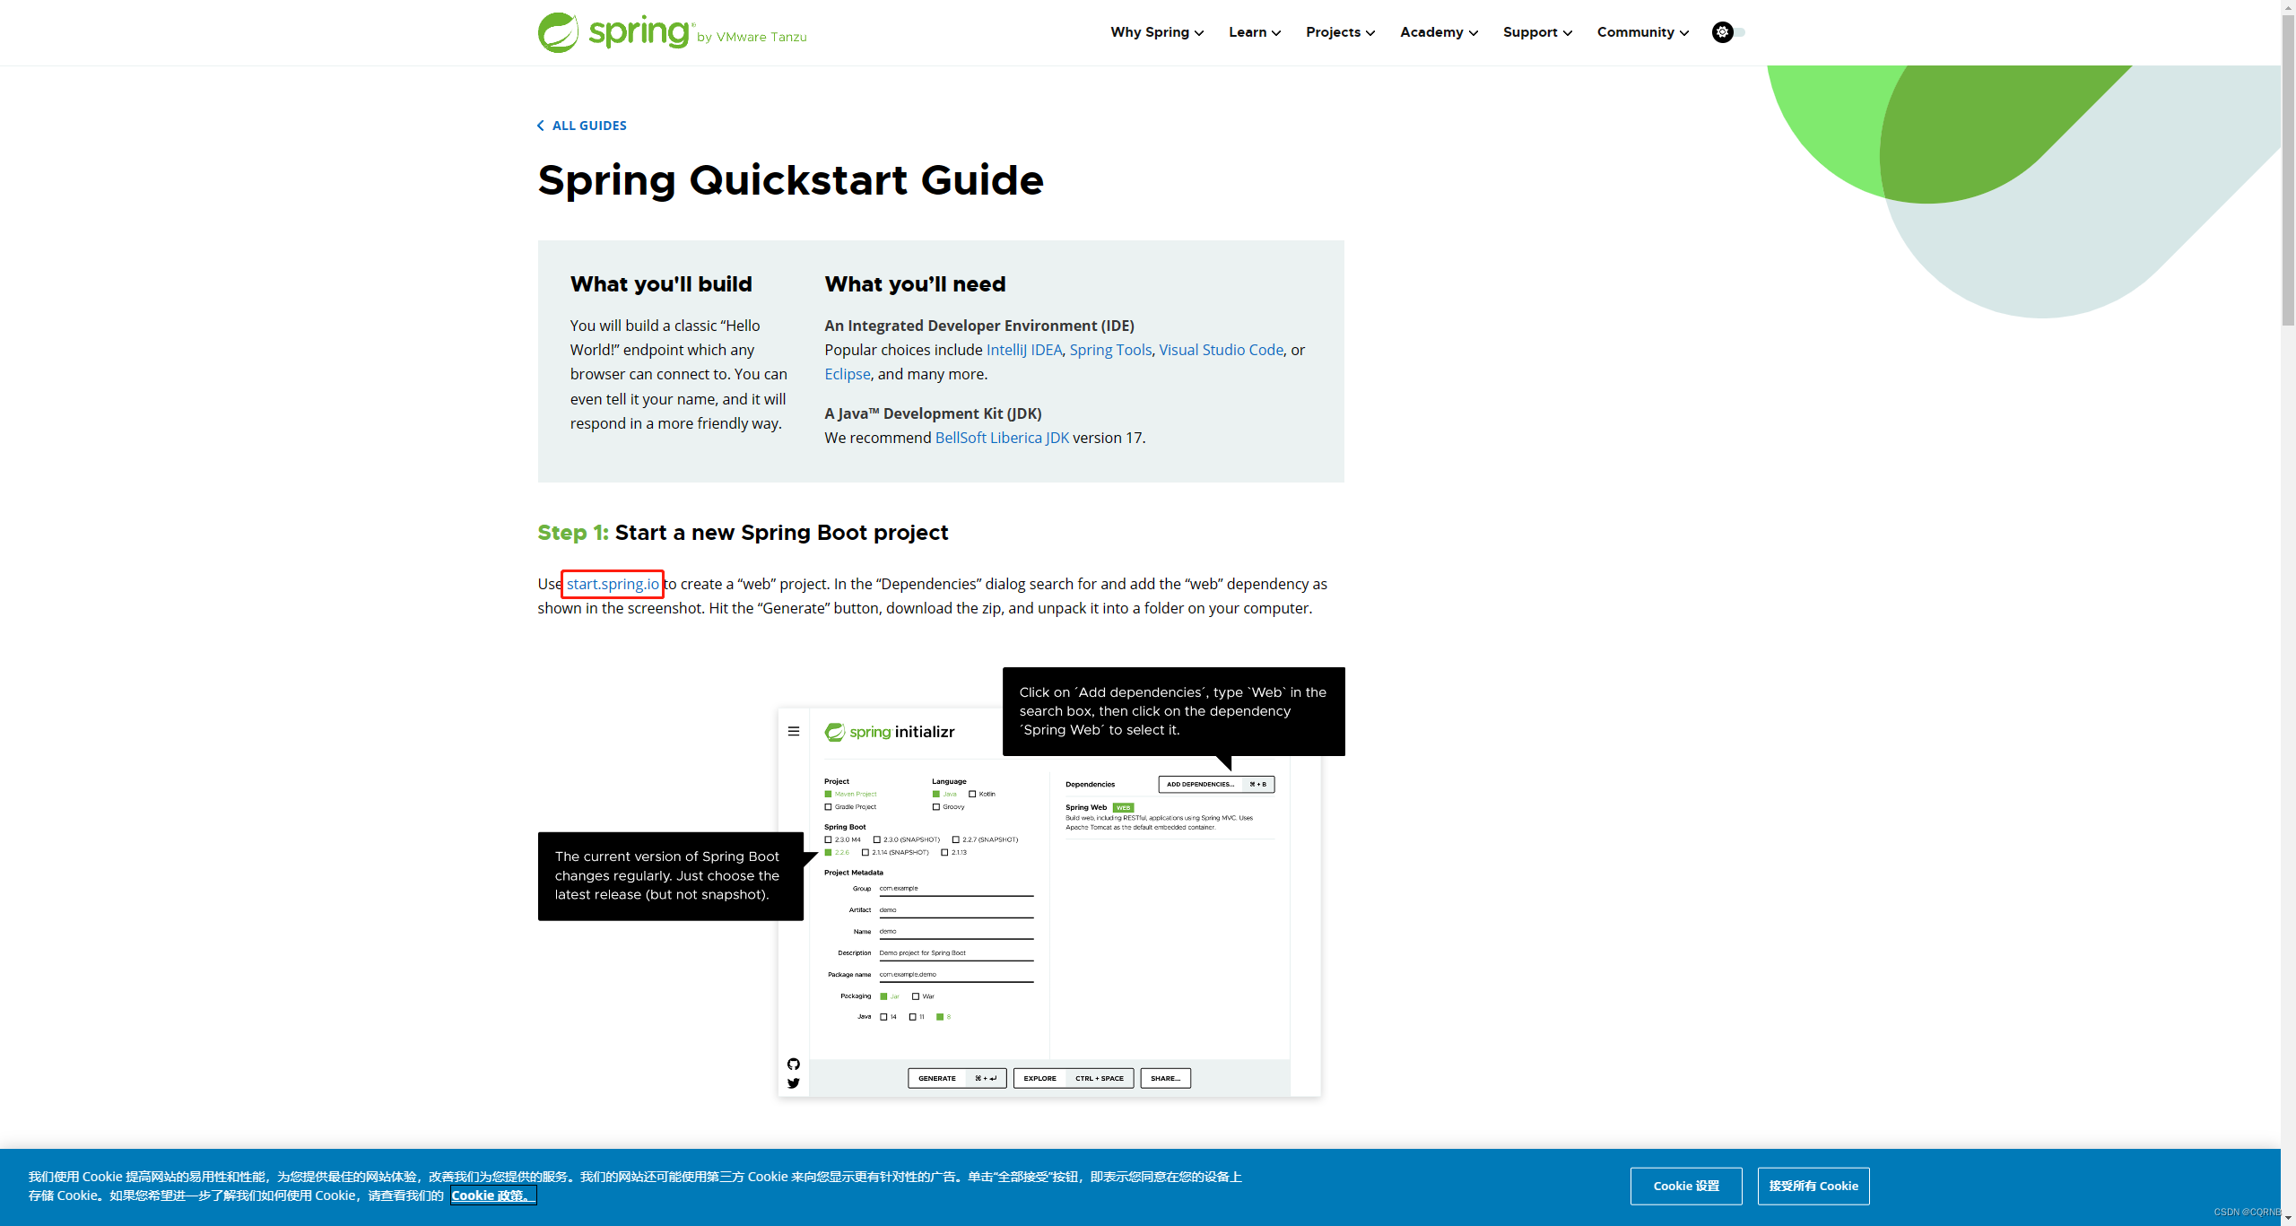Click the GitHub icon in initializr screenshot

point(794,1065)
